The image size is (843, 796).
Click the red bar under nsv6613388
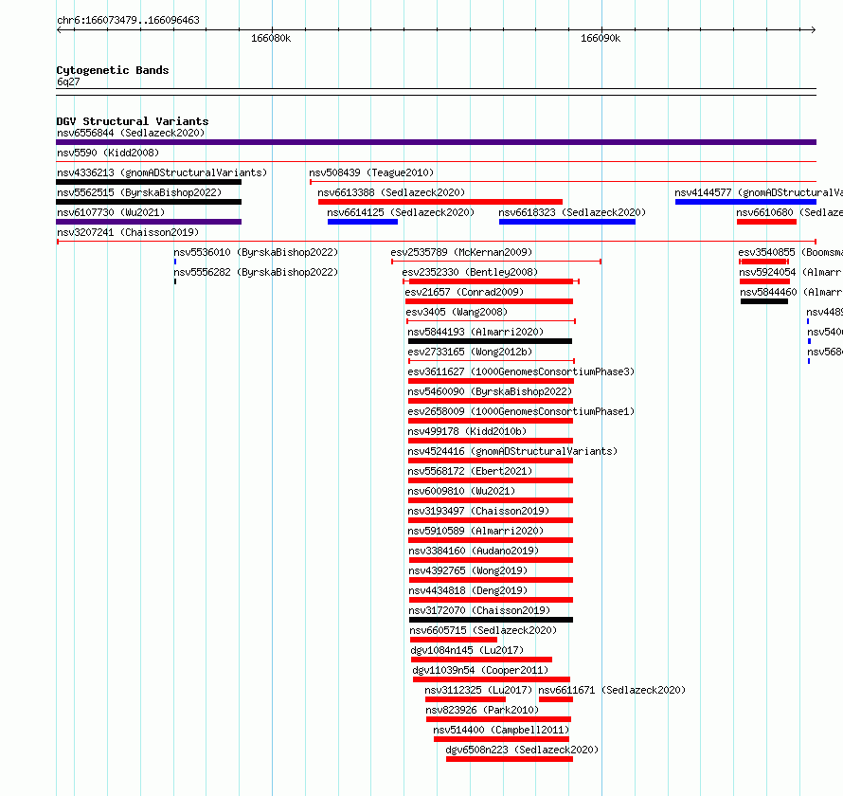click(440, 202)
